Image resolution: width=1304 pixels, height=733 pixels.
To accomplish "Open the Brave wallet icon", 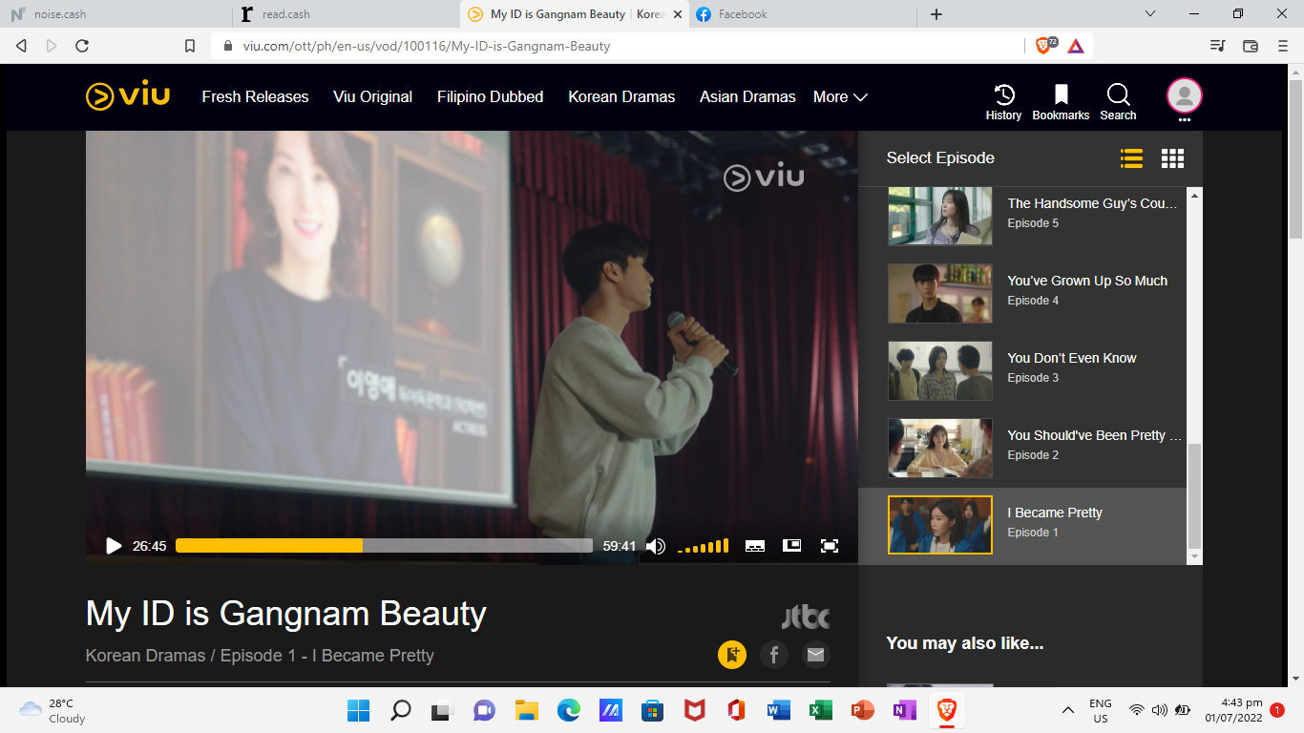I will tap(1251, 46).
